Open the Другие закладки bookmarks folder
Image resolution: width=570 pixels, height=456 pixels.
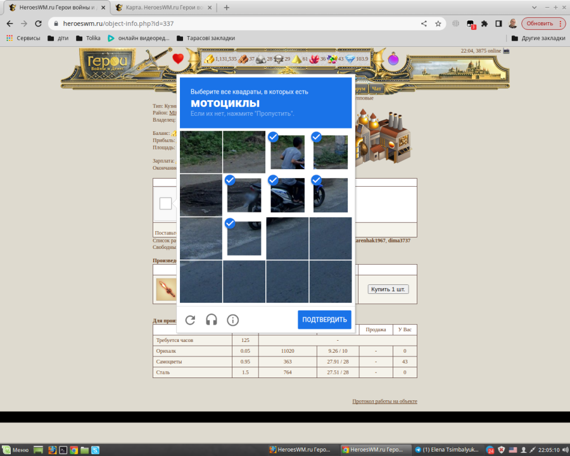pos(538,38)
